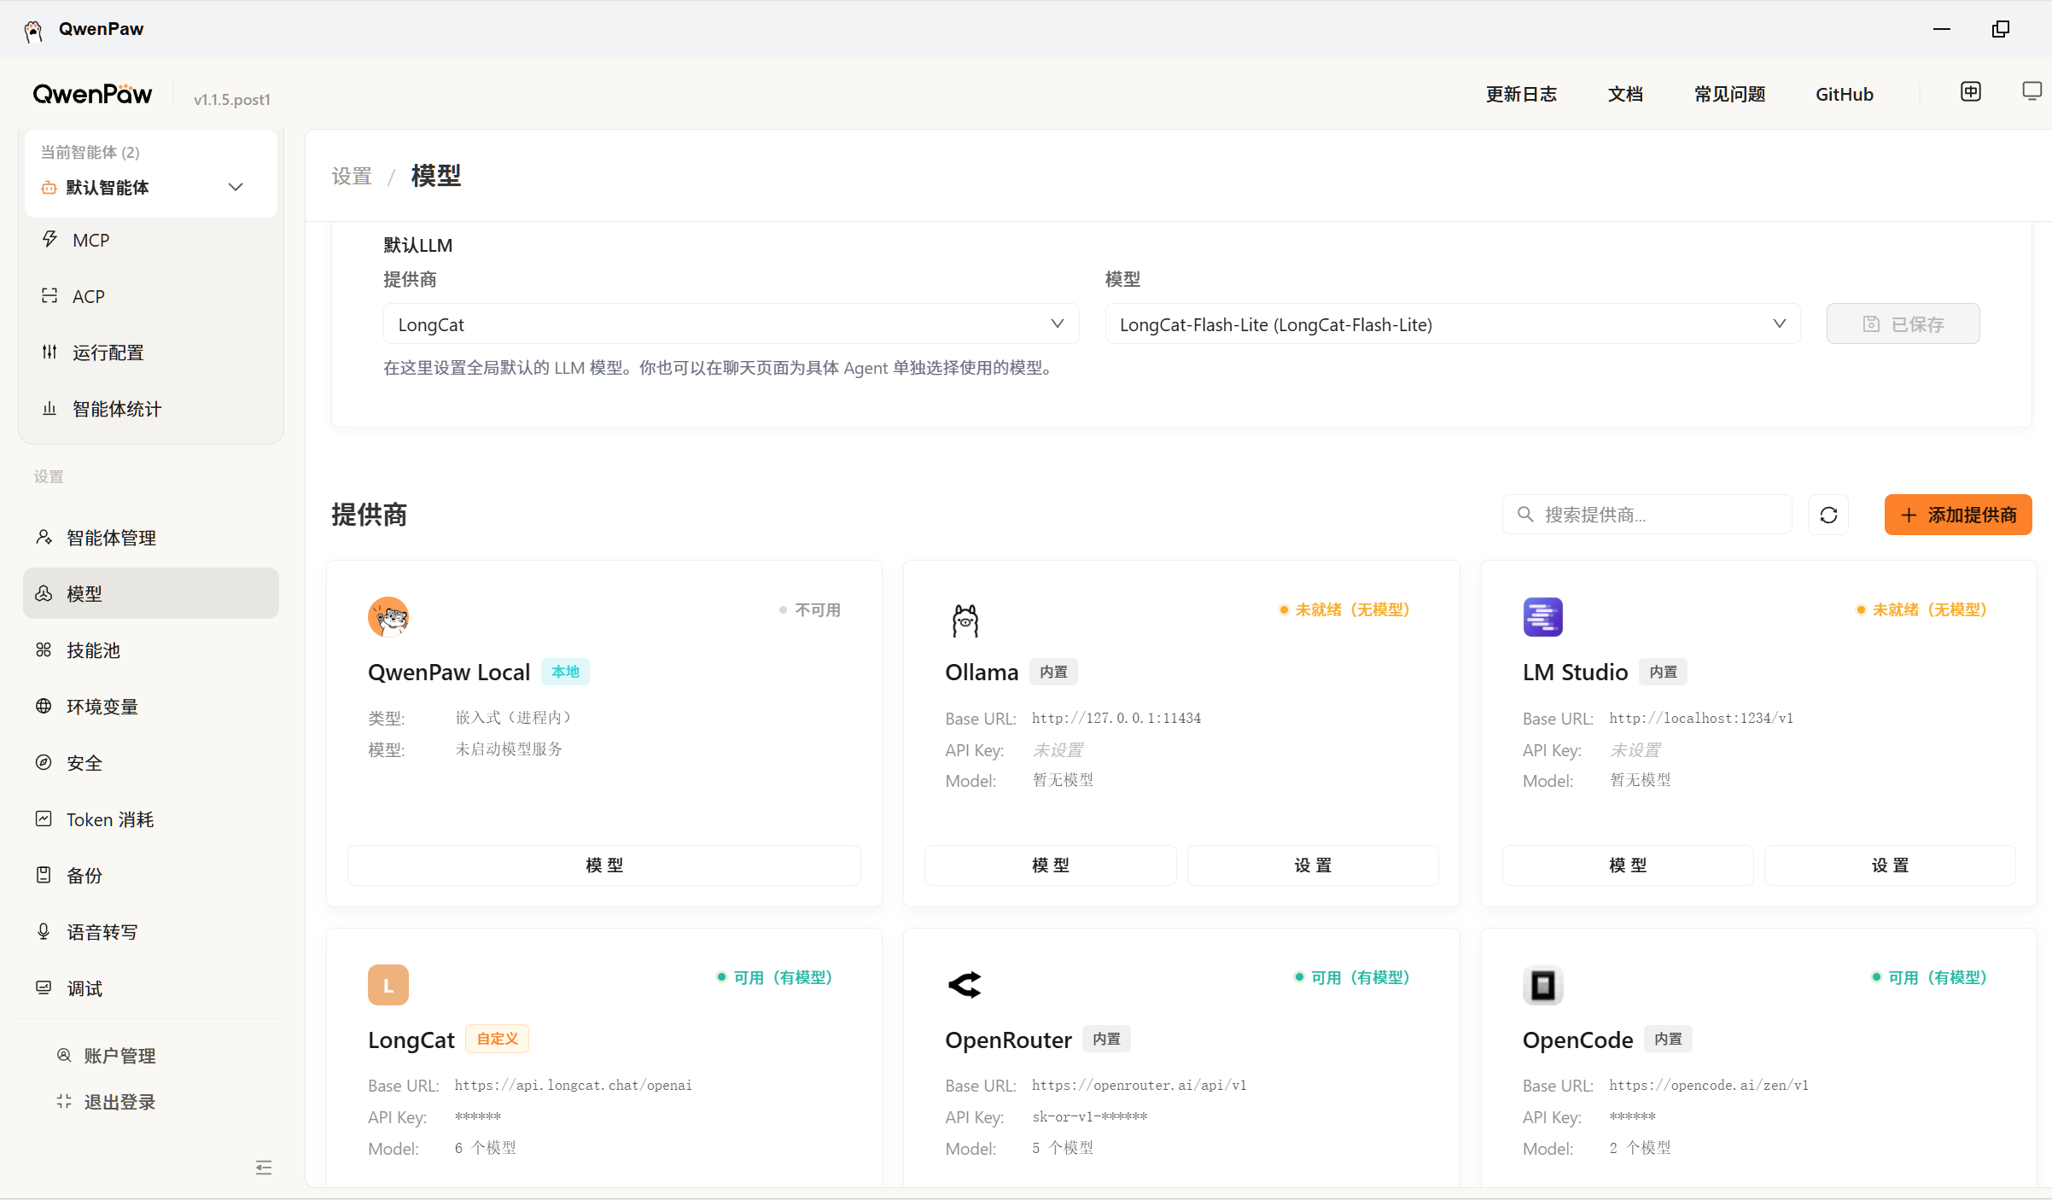Screen dimensions: 2052x1200
Task: Open 更新日志 in the top navigation
Action: point(1521,94)
